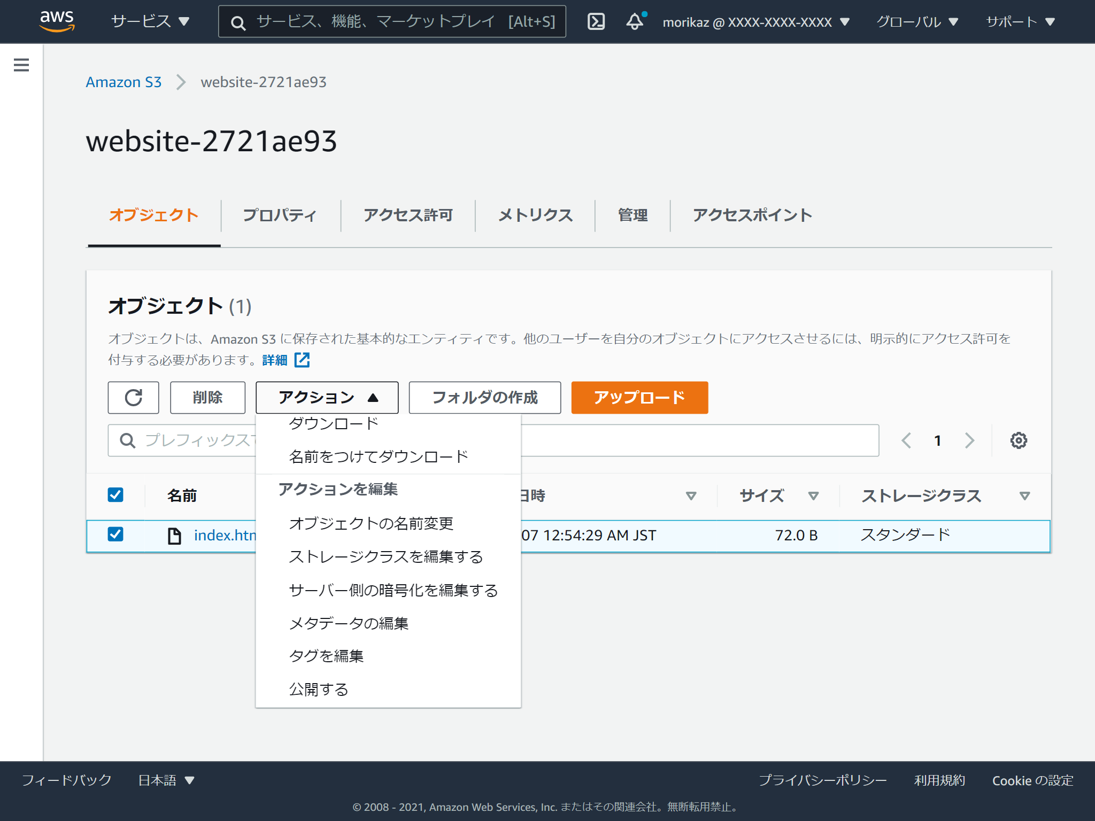The image size is (1095, 821).
Task: Go back via the Amazon S3 breadcrumb
Action: [x=124, y=82]
